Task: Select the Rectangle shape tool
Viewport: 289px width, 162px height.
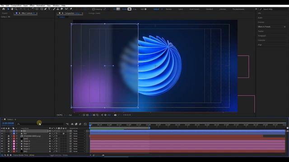Action: (42, 9)
